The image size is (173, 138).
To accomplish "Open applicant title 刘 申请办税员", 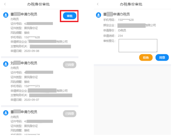I will point(24,63).
